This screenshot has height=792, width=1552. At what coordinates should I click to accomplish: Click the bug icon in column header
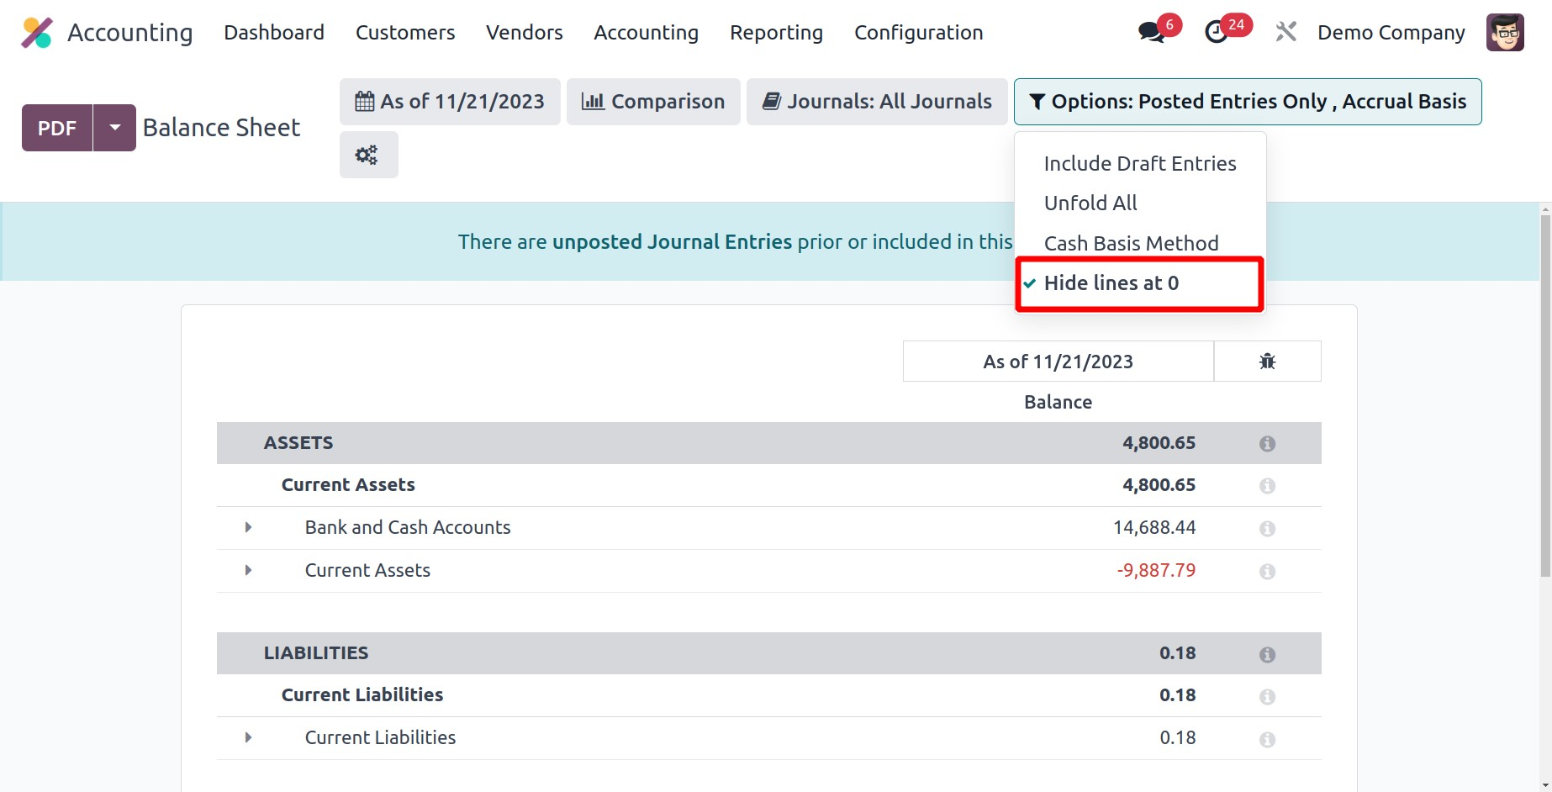click(x=1267, y=362)
